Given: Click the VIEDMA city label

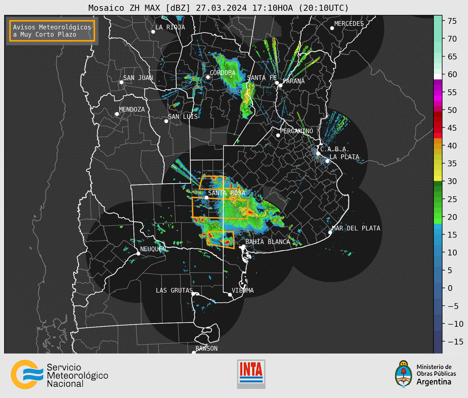Looking at the screenshot, I should 243,290.
